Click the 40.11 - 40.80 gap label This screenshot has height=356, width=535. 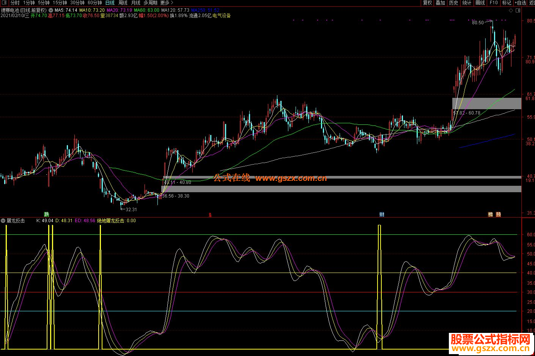pyautogui.click(x=178, y=182)
